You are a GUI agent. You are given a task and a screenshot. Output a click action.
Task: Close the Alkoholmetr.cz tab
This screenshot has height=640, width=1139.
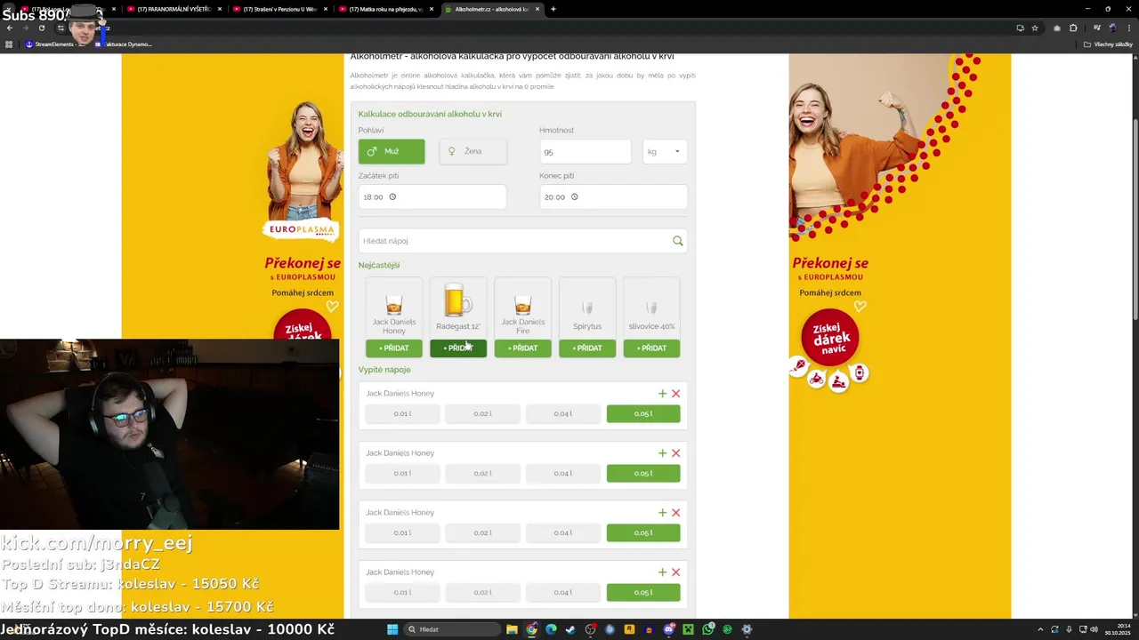tap(537, 9)
